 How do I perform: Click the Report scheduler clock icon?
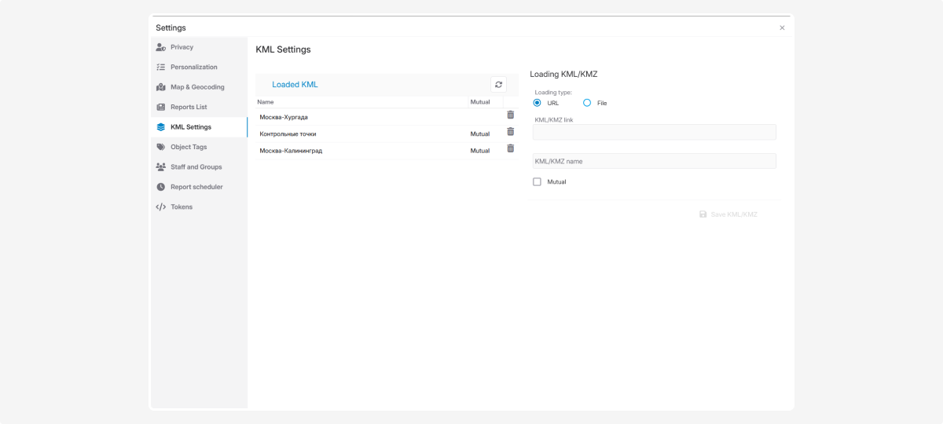point(161,187)
